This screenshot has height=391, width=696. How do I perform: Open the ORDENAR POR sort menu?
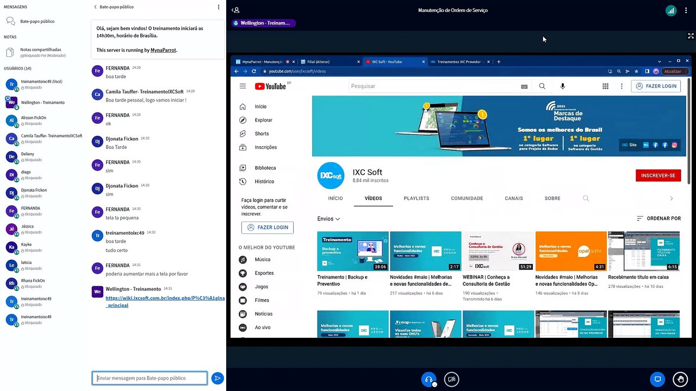pos(658,218)
